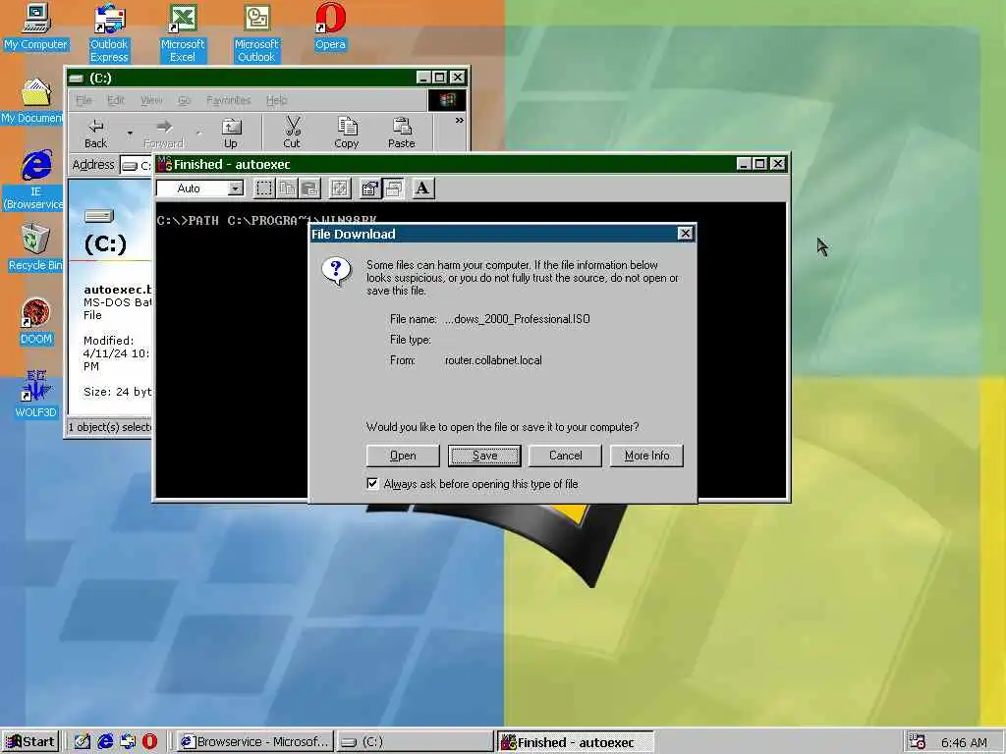The height and width of the screenshot is (754, 1006).
Task: Open Go menu in C: window
Action: pos(184,100)
